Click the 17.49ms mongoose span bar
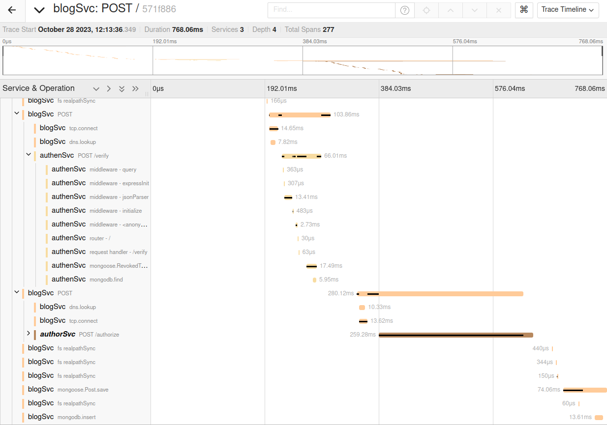Viewport: 607px width, 425px height. pyautogui.click(x=311, y=266)
